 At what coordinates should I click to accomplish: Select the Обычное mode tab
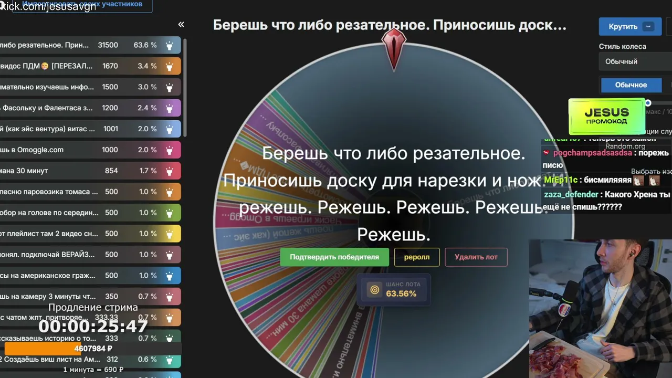(x=631, y=85)
